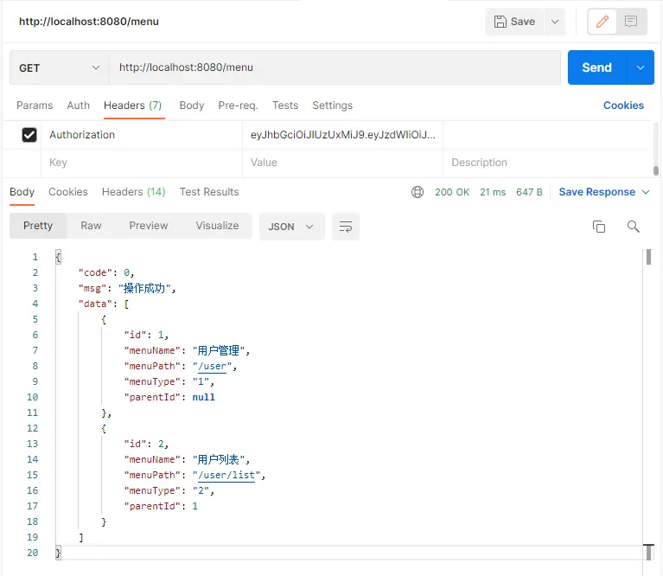This screenshot has width=663, height=576.
Task: Search the response with magnifier icon
Action: (634, 227)
